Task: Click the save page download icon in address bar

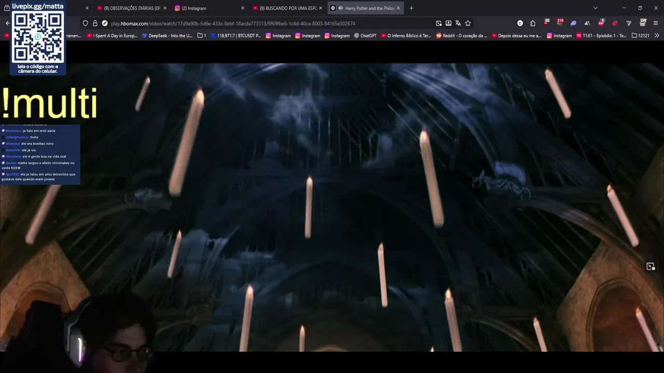Action: pyautogui.click(x=448, y=23)
